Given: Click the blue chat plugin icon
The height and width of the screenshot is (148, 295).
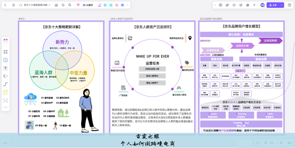Looking at the screenshot, I should coord(123,5).
